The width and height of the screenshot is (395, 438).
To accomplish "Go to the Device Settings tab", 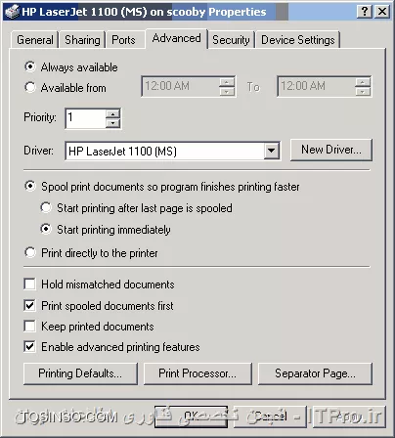I will [298, 40].
